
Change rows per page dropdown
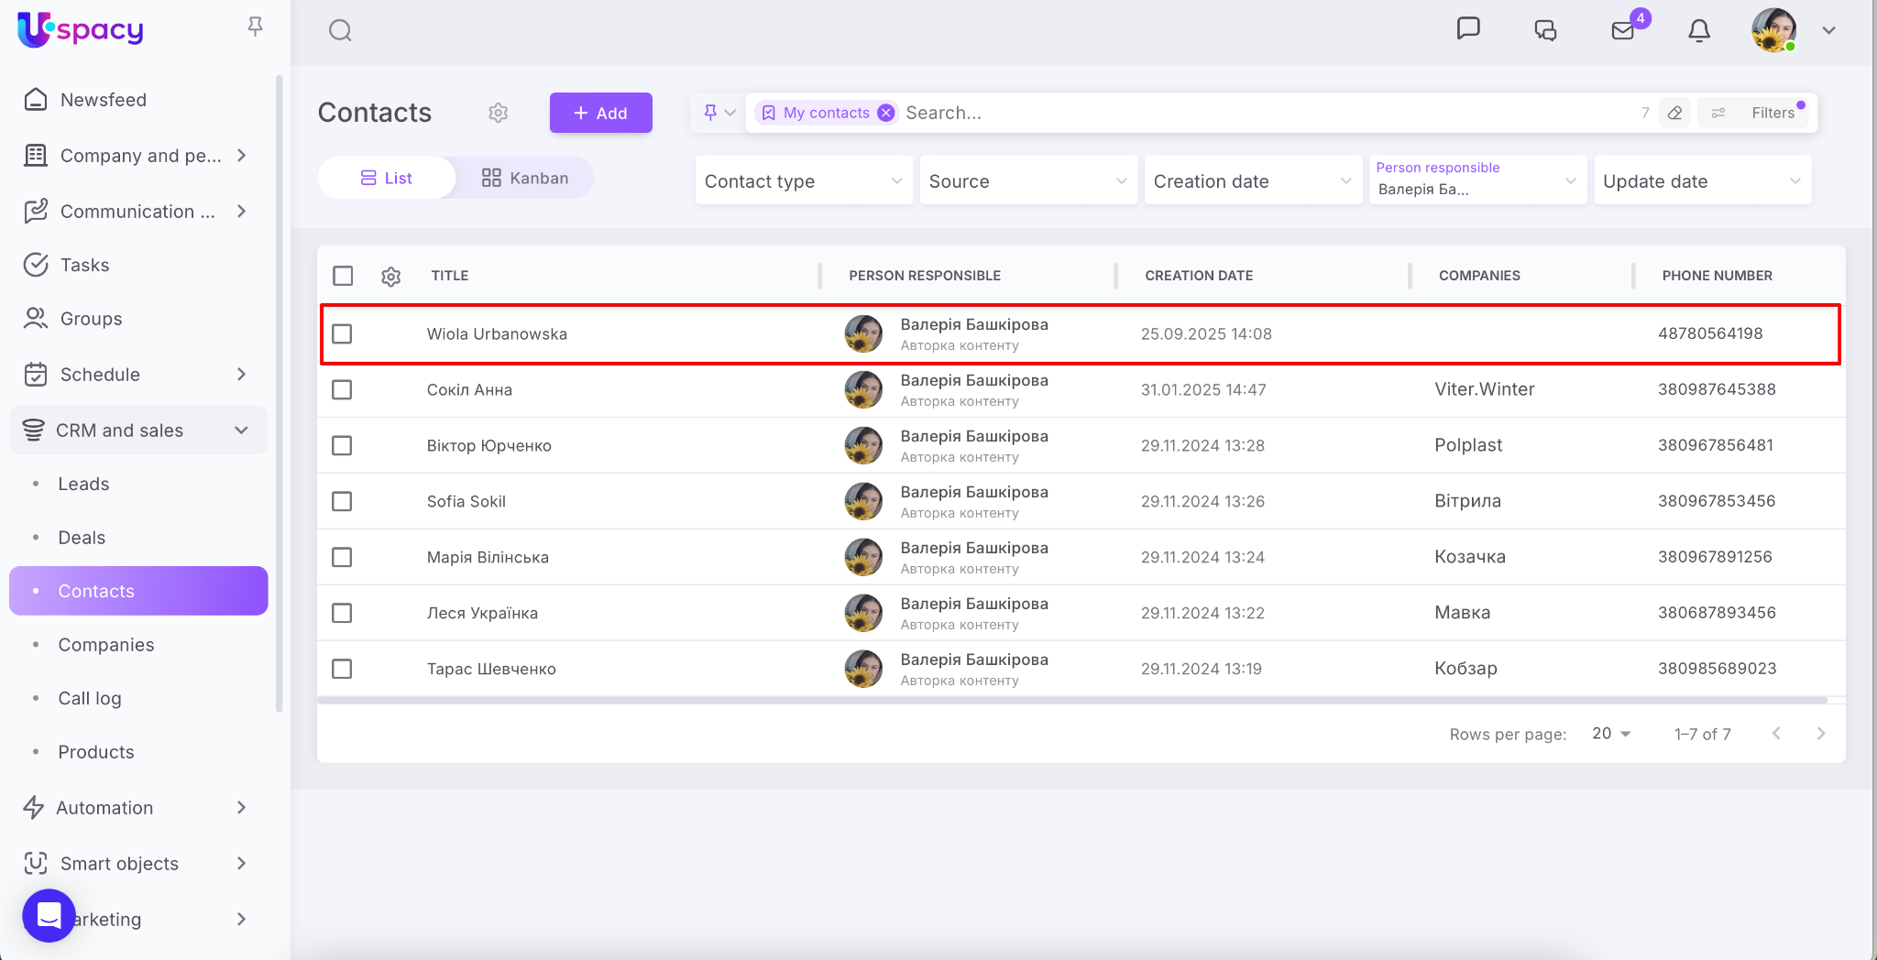(x=1611, y=734)
